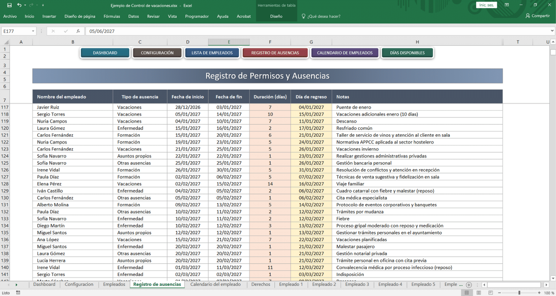Click the LISTA DE EMPLEADOS button
Viewport: 556px width, 296px height.
[212, 53]
